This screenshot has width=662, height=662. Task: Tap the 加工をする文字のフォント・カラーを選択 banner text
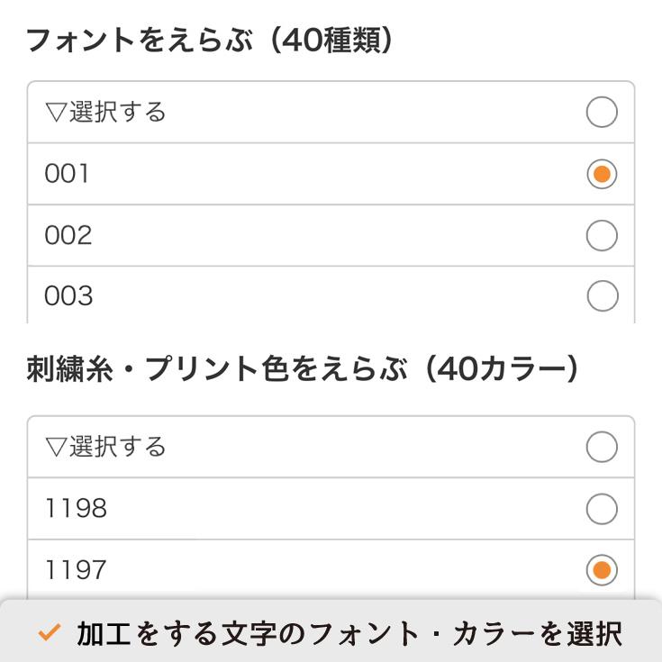pyautogui.click(x=349, y=633)
